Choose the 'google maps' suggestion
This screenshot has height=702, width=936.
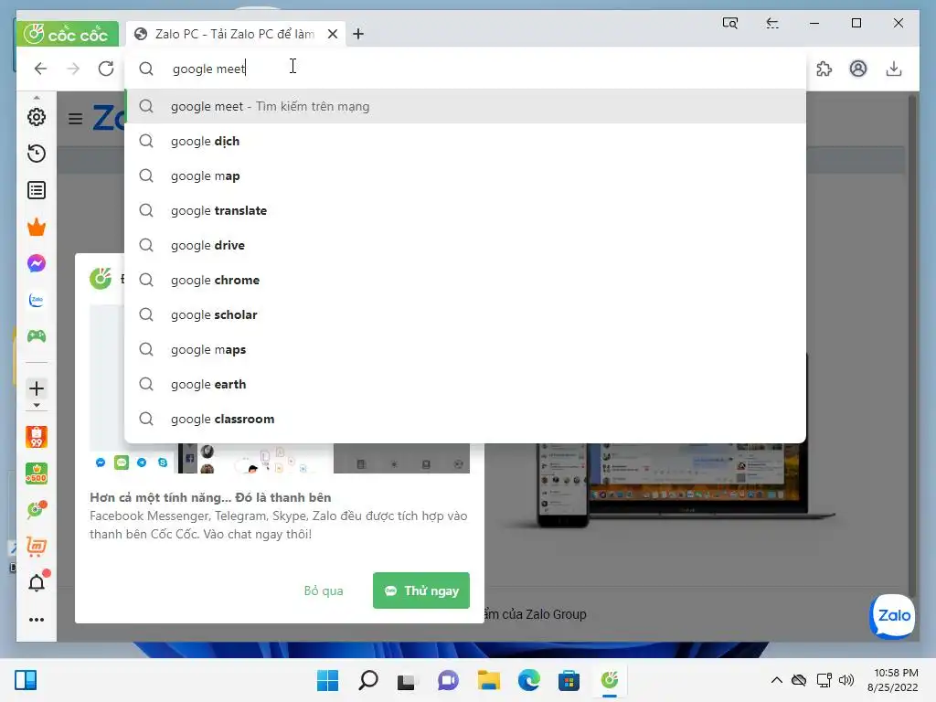tap(465, 349)
